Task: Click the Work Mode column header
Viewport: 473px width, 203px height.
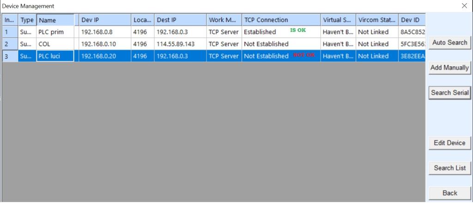Action: [x=224, y=20]
